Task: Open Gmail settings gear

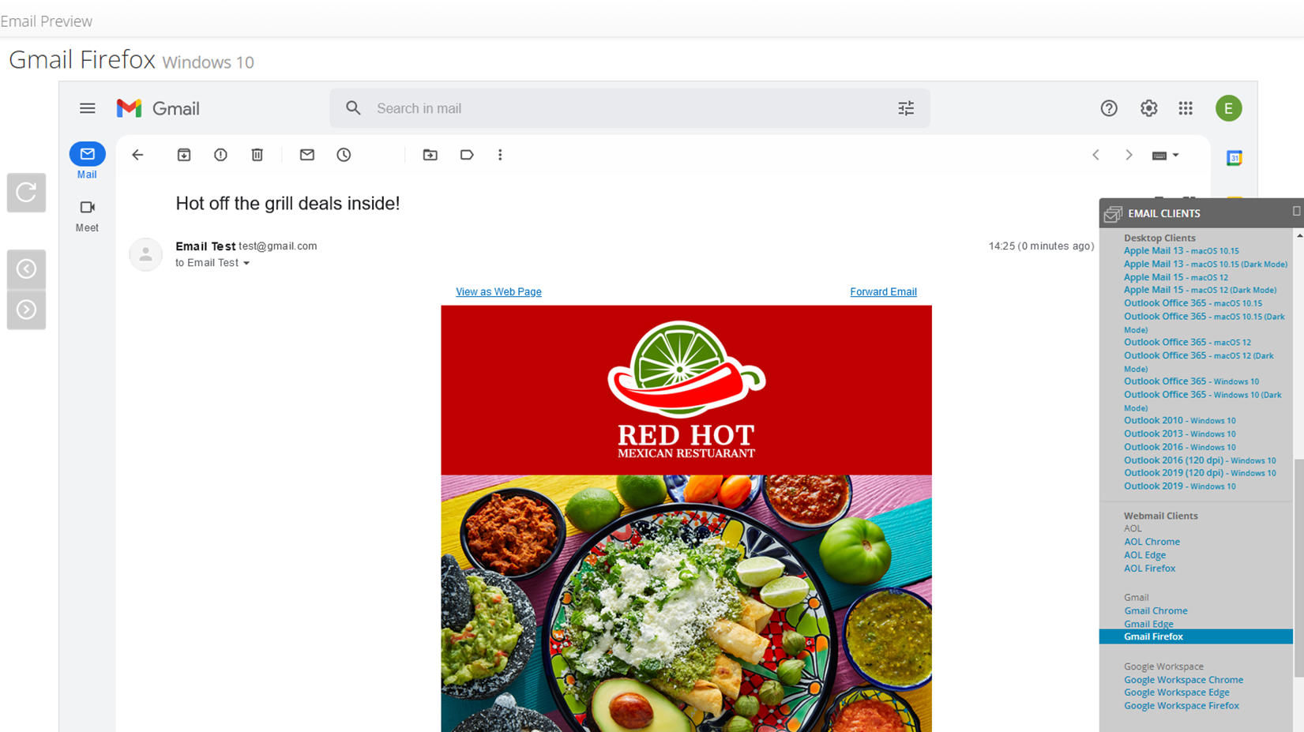Action: [1148, 108]
